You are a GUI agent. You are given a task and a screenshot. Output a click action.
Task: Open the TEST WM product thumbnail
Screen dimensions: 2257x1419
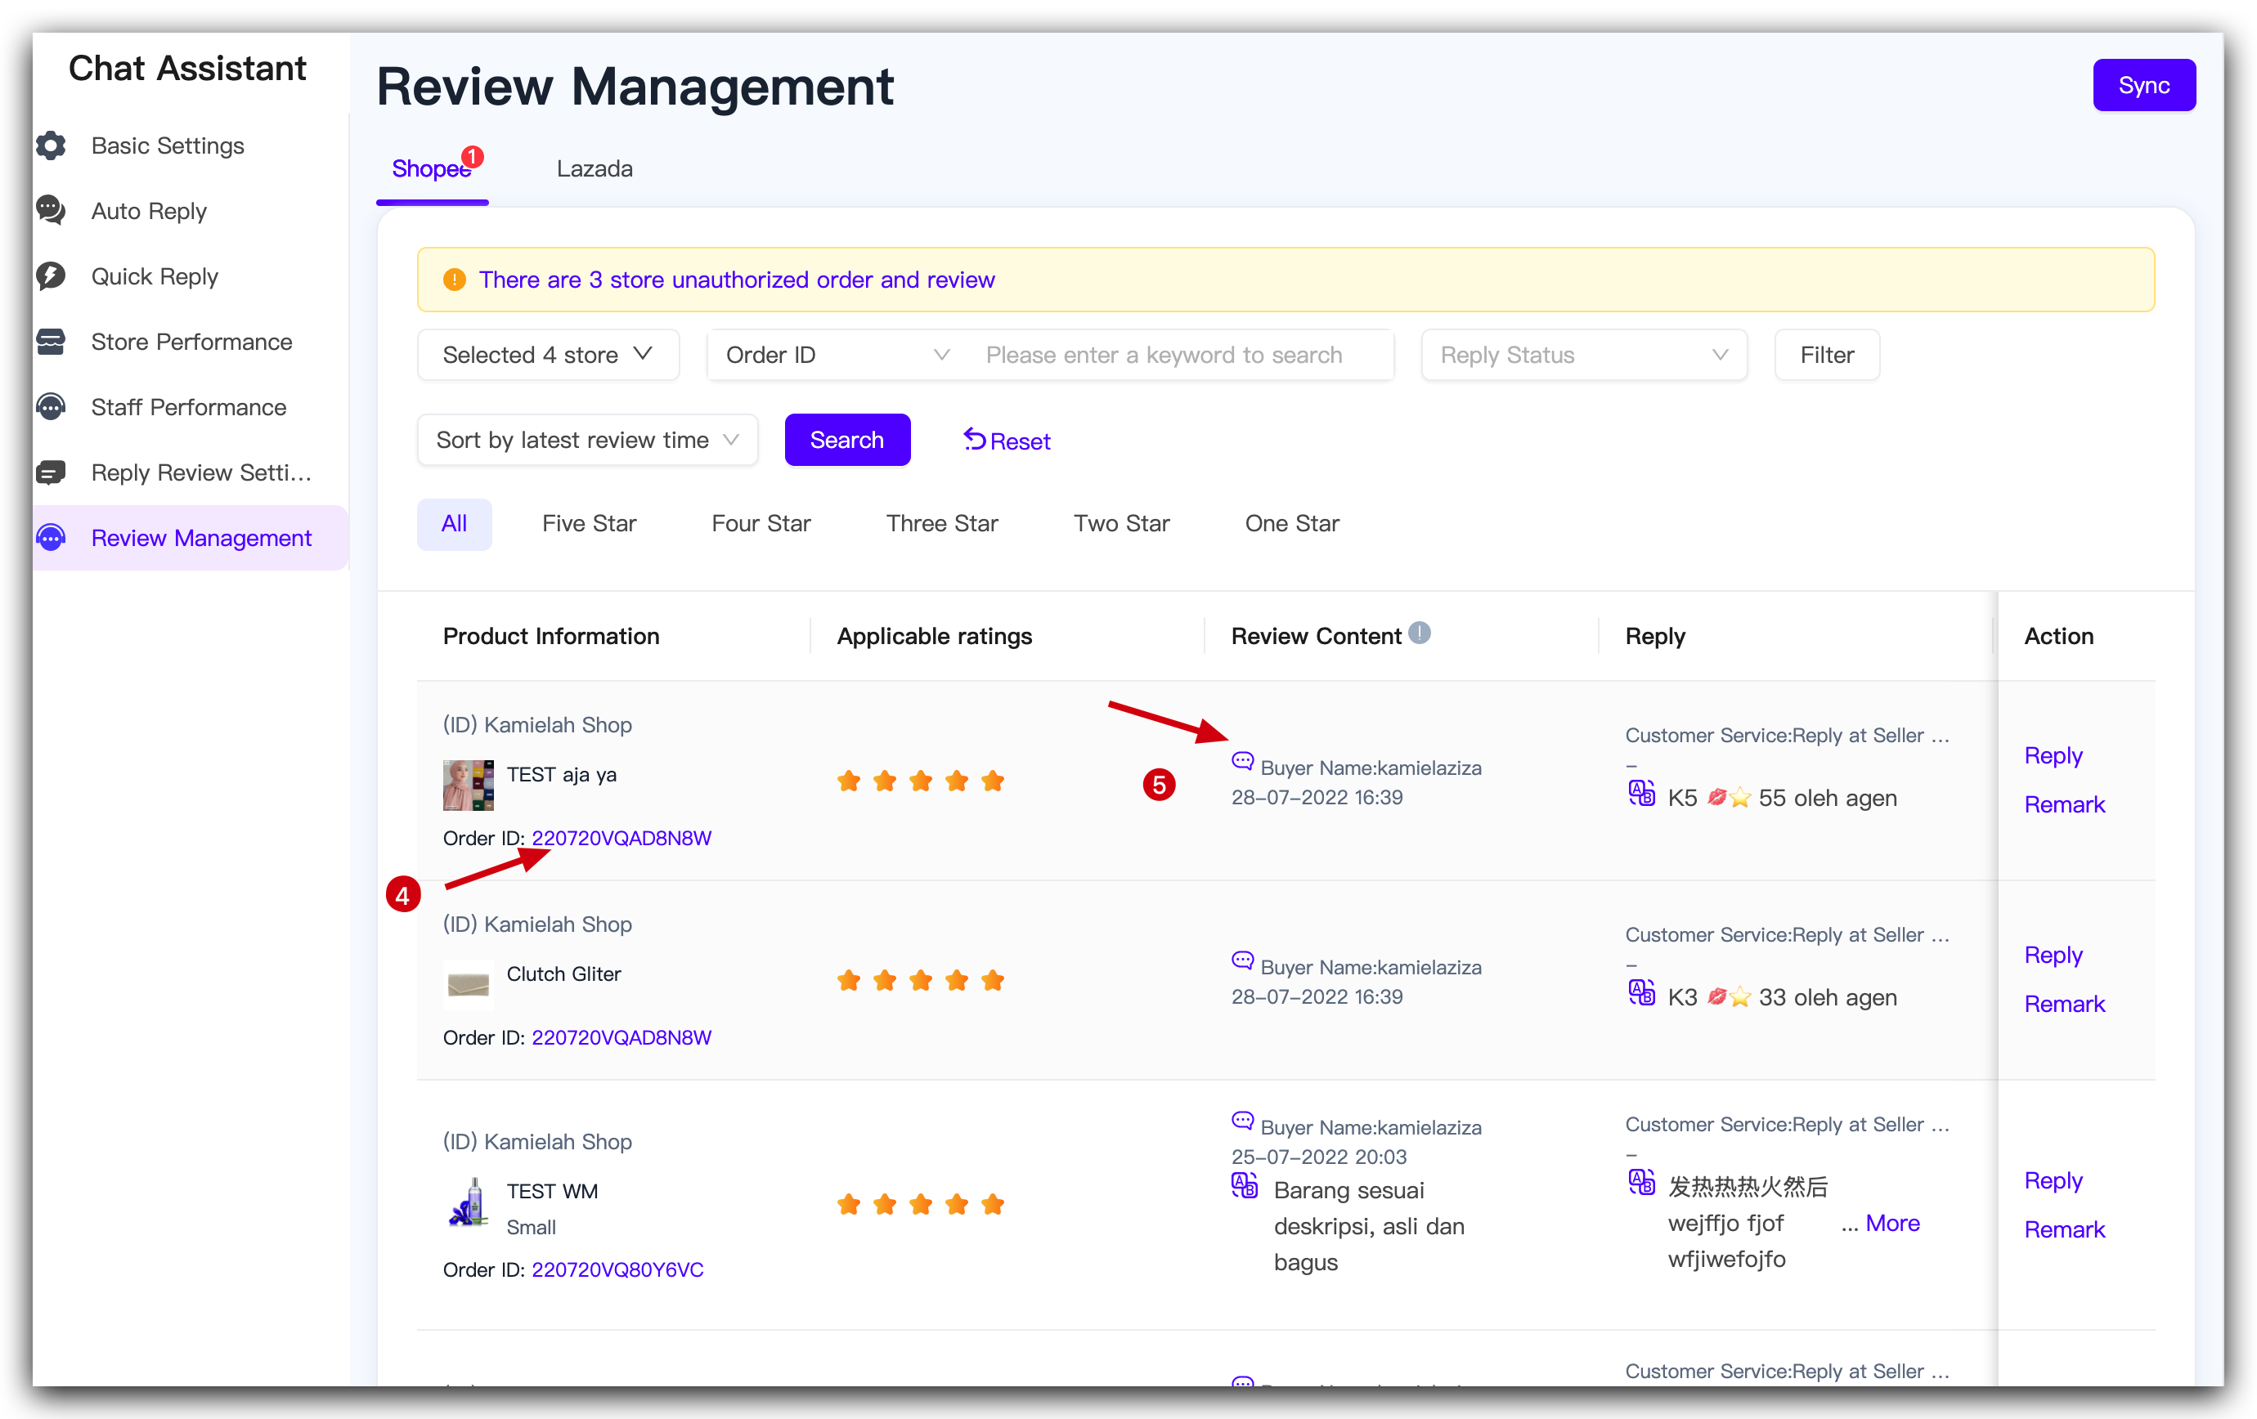468,1202
